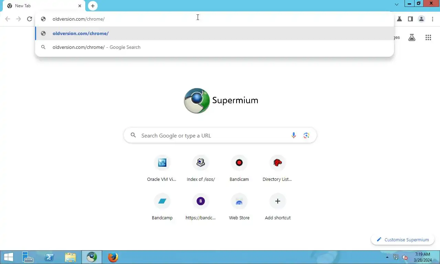Open the Bandcamp shortcut
The image size is (440, 264).
point(162,207)
